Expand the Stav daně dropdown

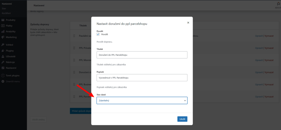tap(142, 101)
